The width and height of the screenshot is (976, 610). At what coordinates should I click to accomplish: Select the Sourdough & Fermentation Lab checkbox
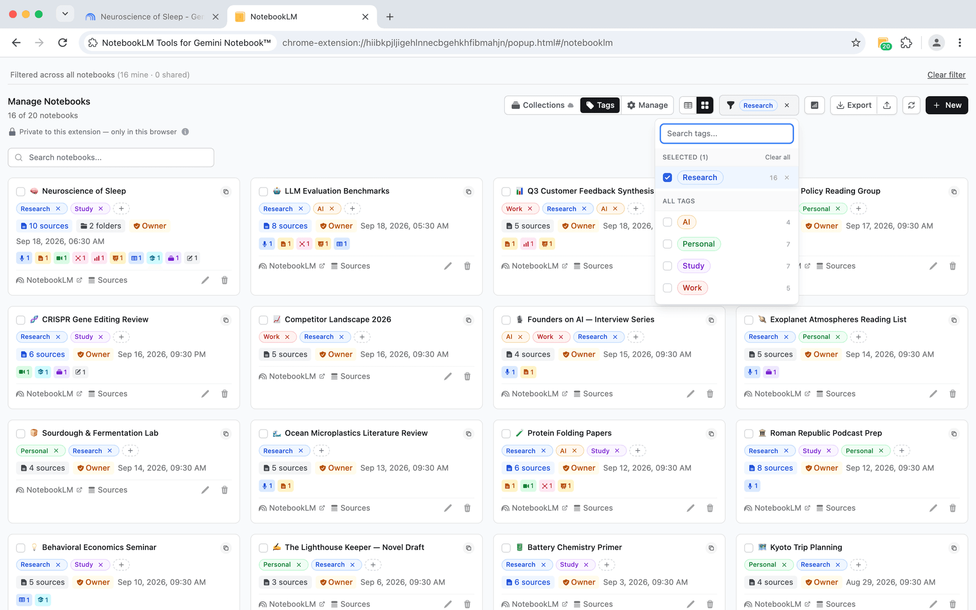coord(21,434)
